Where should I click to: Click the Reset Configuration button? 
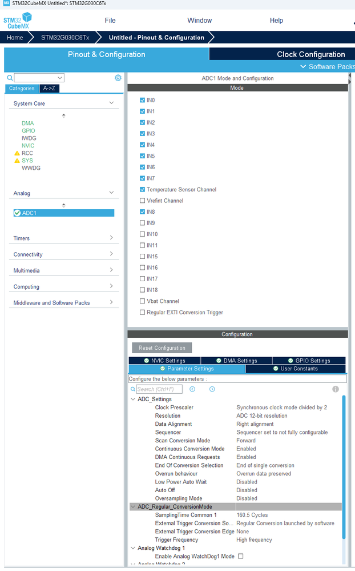coord(162,348)
